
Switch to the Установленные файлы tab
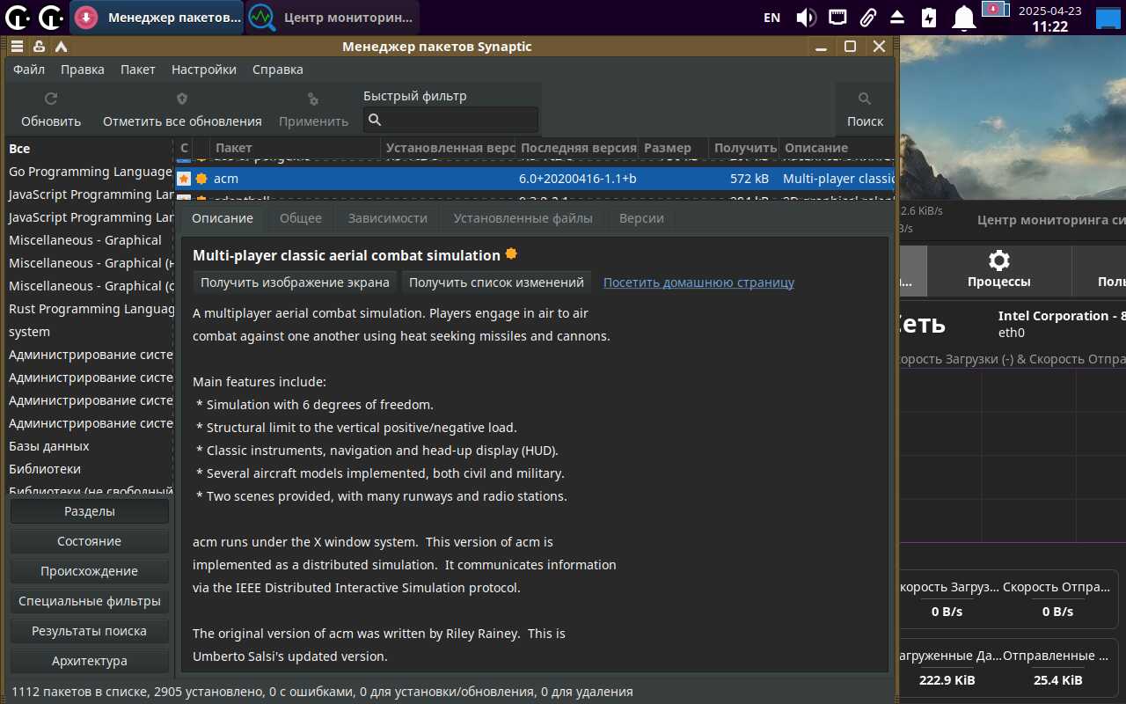(523, 218)
